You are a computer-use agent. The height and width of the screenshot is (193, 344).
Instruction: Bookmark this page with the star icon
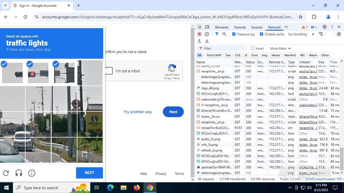(300, 17)
